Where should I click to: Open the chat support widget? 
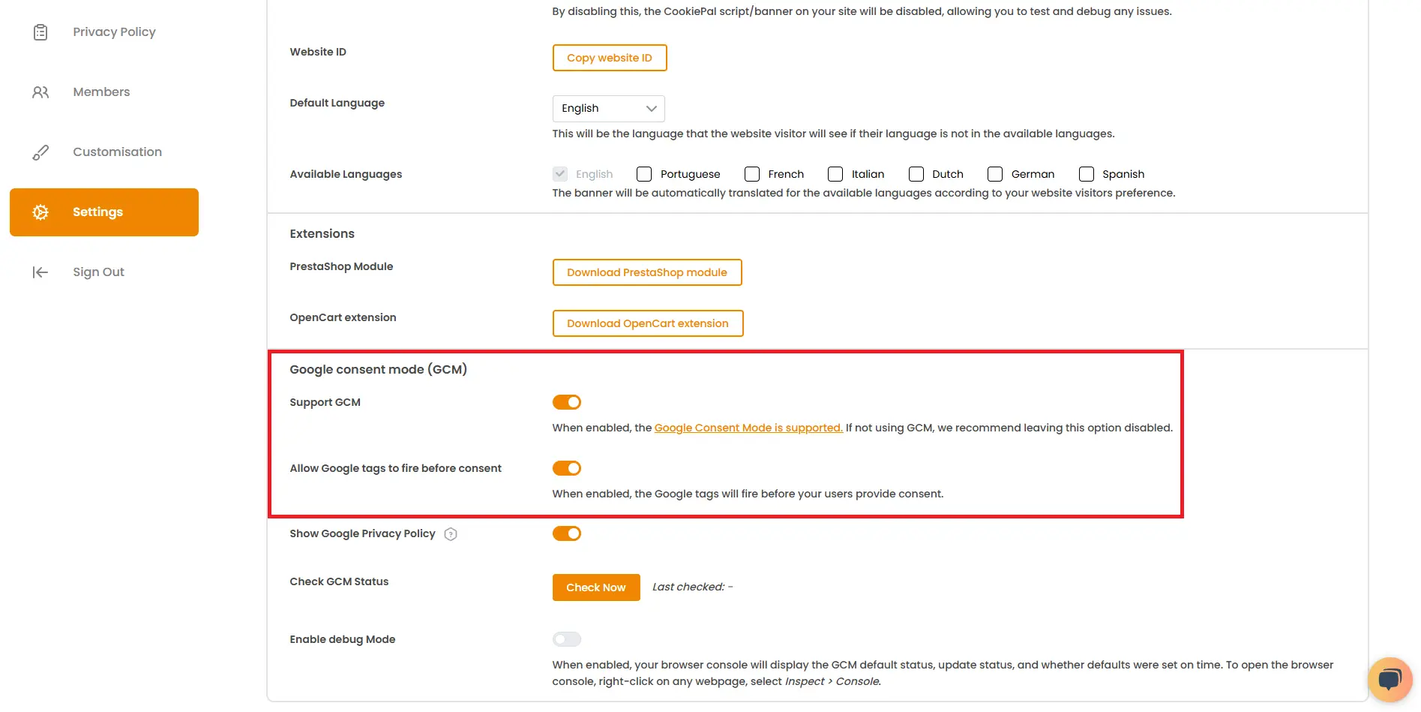pos(1390,679)
